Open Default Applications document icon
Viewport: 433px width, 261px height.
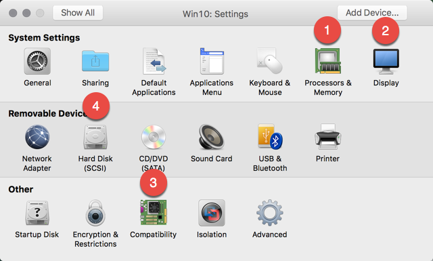tap(154, 61)
